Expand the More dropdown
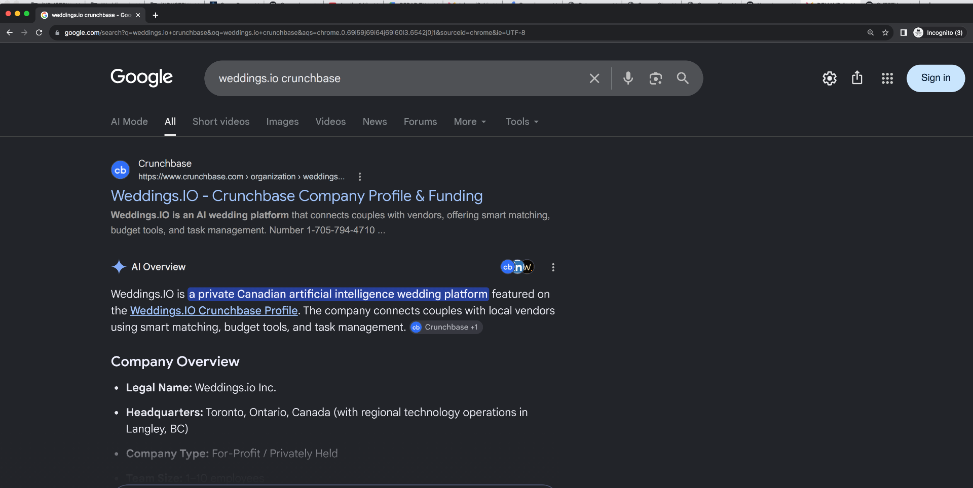The image size is (973, 488). pyautogui.click(x=470, y=121)
